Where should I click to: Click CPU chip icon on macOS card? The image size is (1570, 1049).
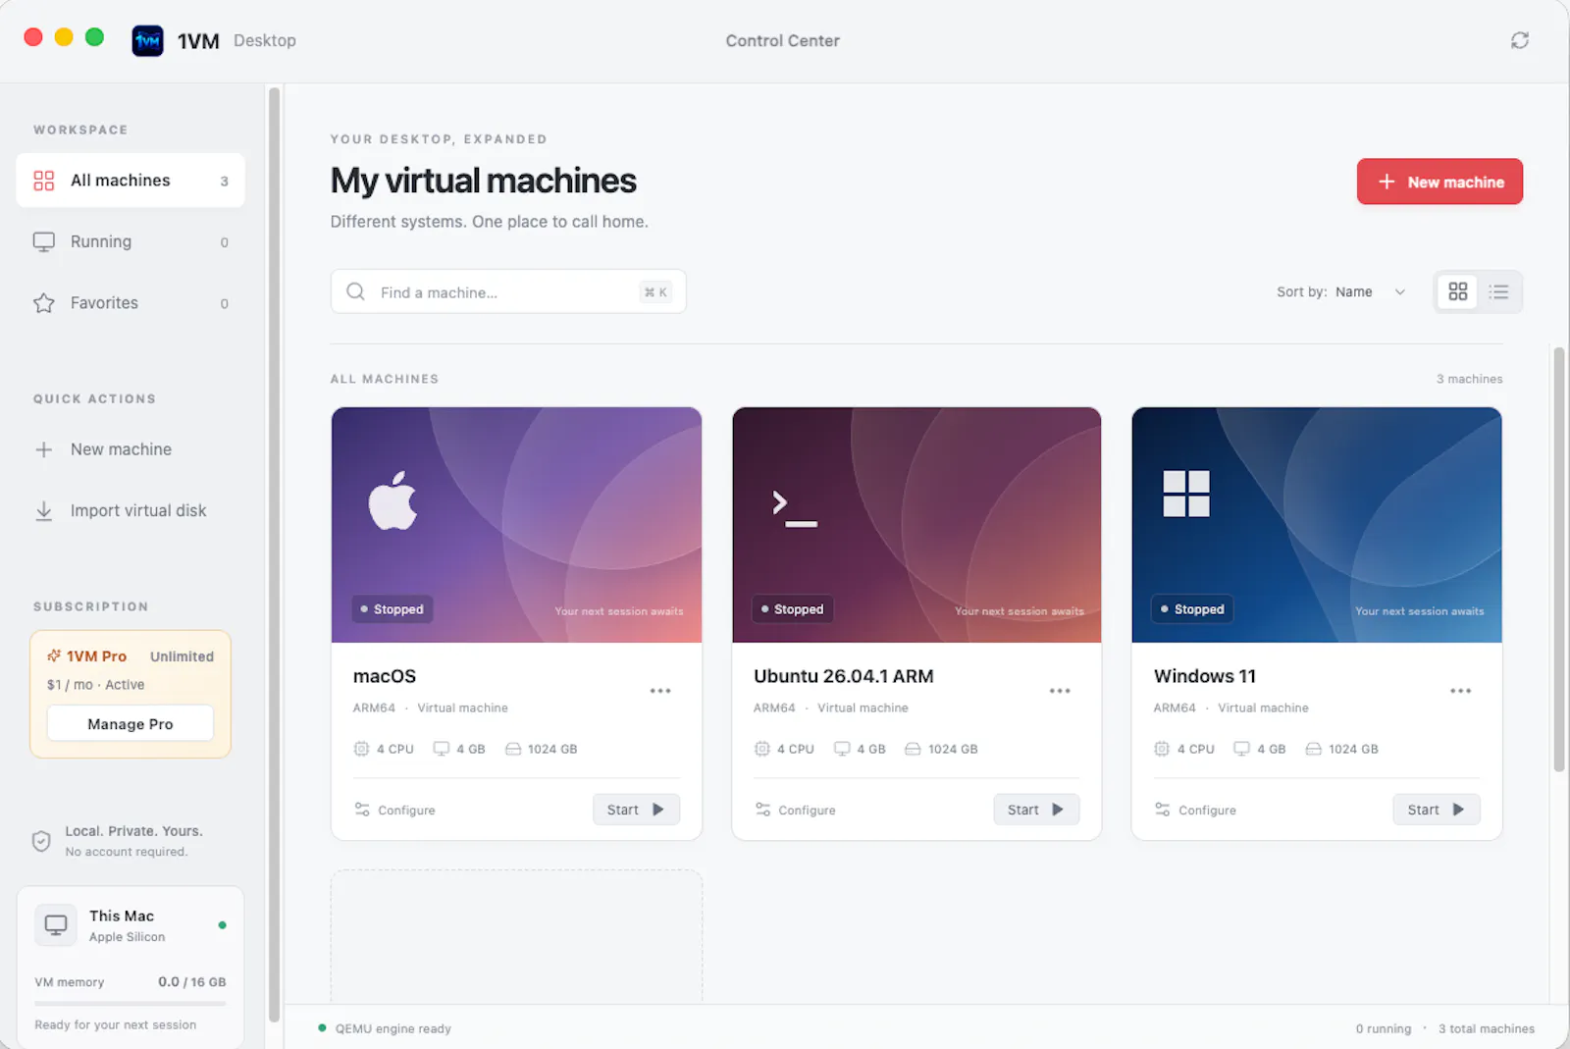361,749
